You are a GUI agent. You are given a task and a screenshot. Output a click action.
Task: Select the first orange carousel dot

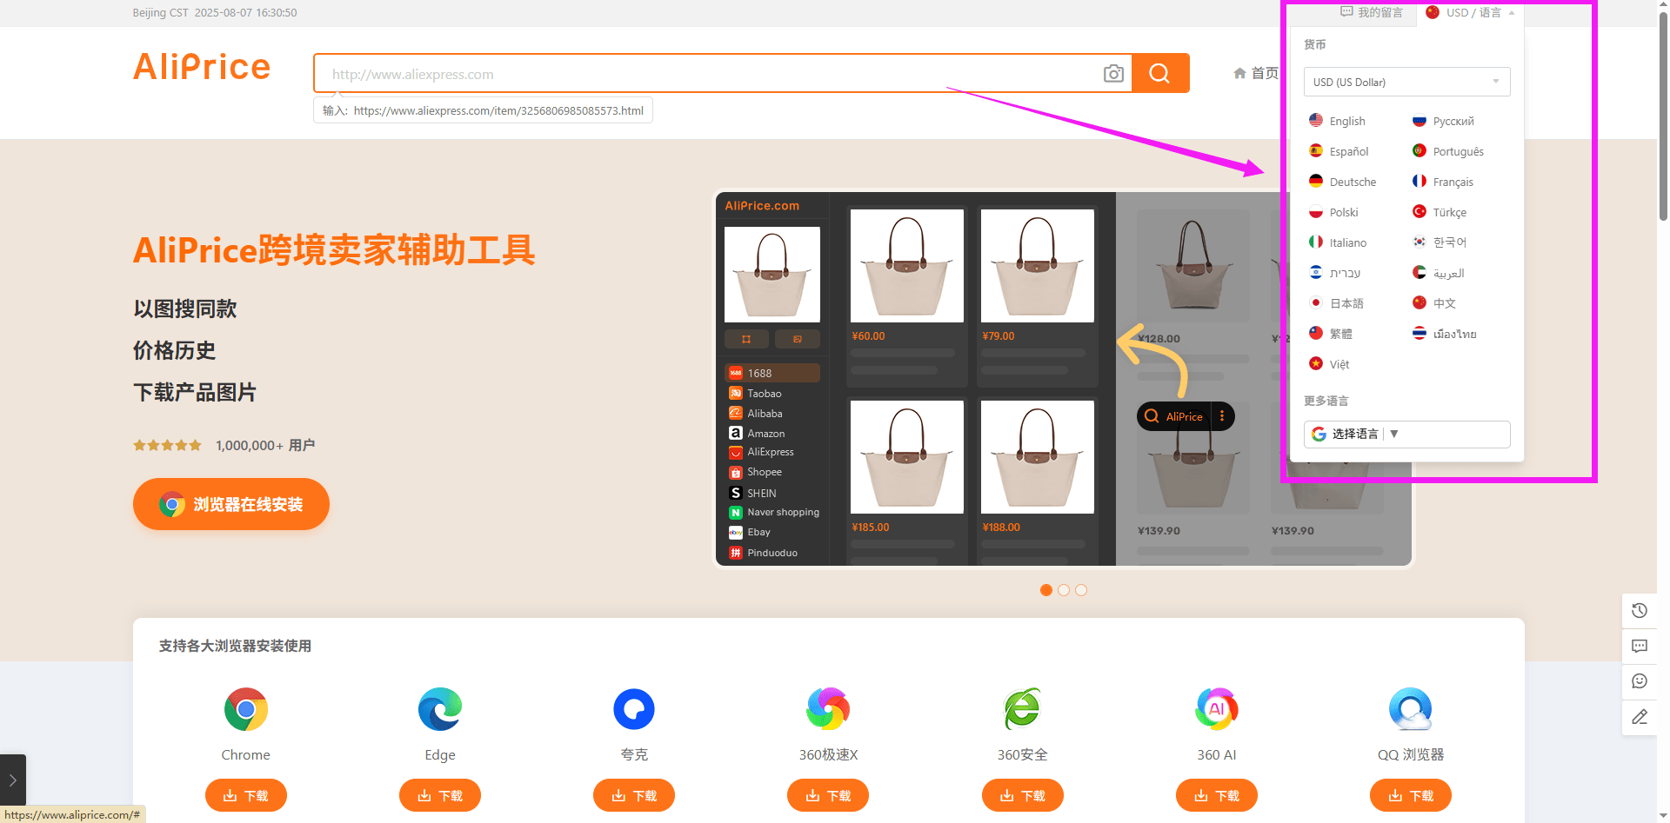1046,590
